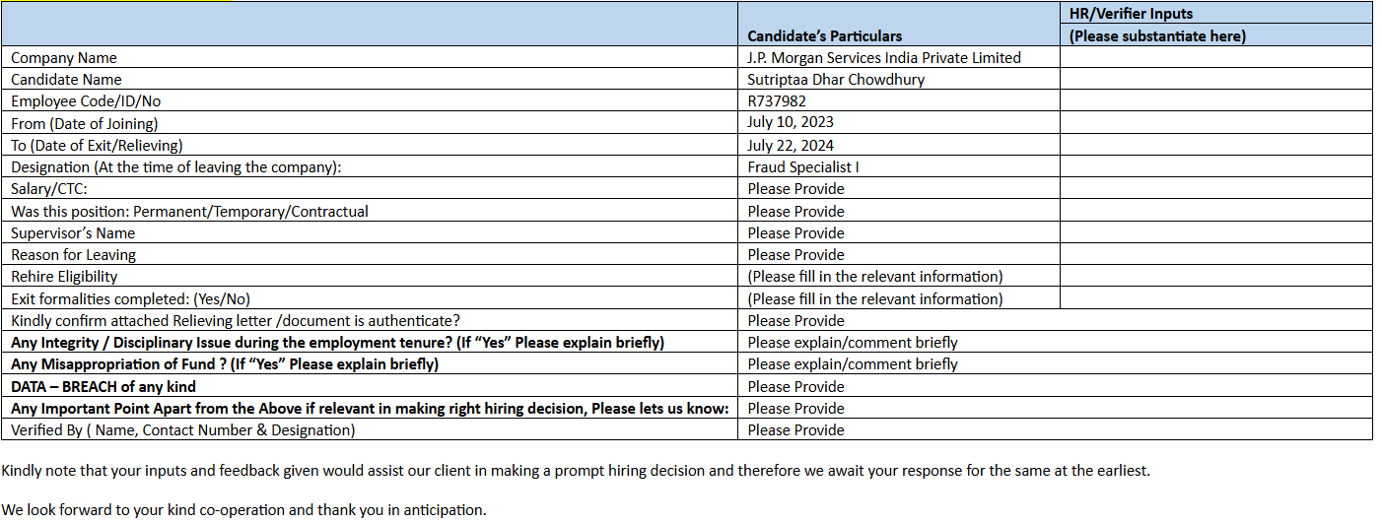The height and width of the screenshot is (523, 1382).
Task: Click 'Please Provide' in the Verified By row
Action: pos(795,429)
